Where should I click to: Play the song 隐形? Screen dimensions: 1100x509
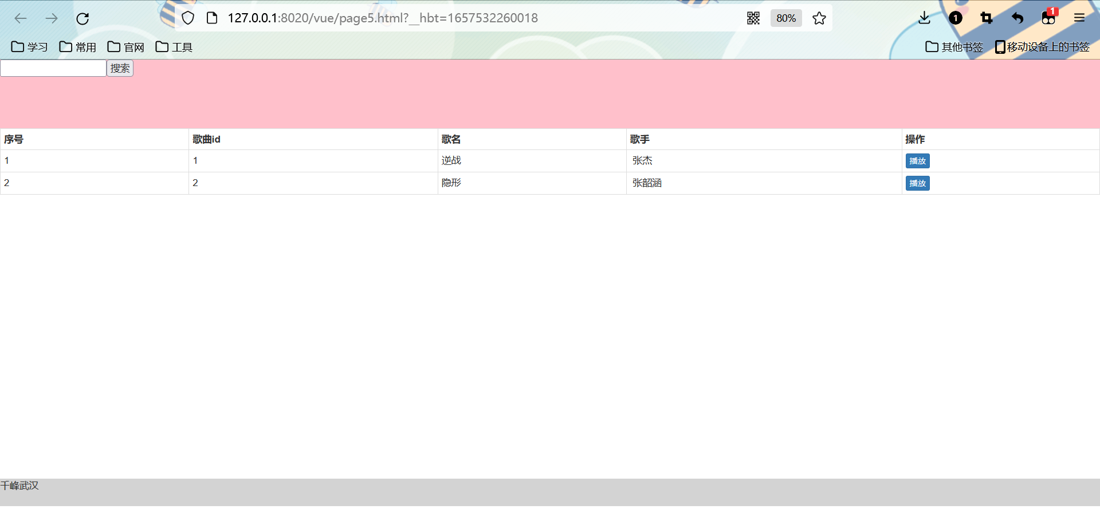[917, 183]
